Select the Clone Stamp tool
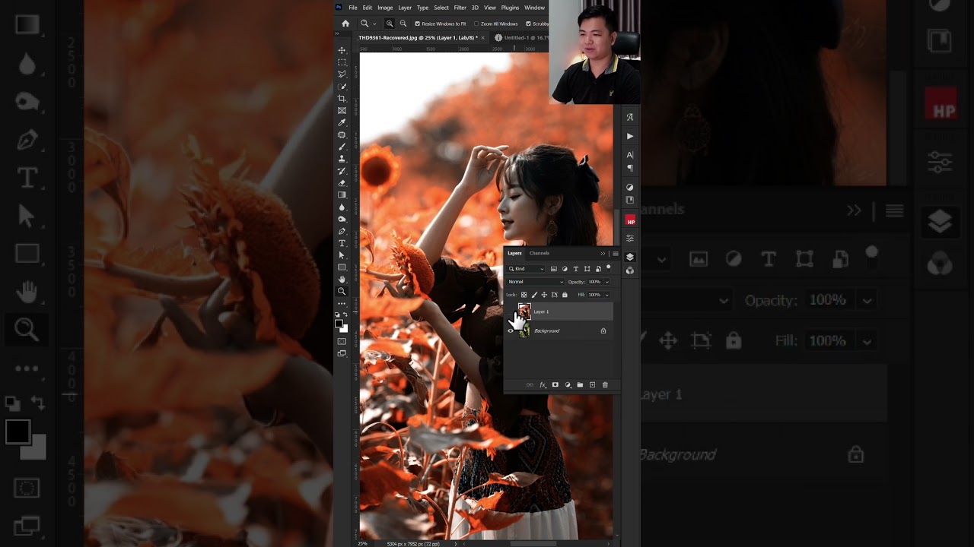This screenshot has width=974, height=547. (342, 159)
